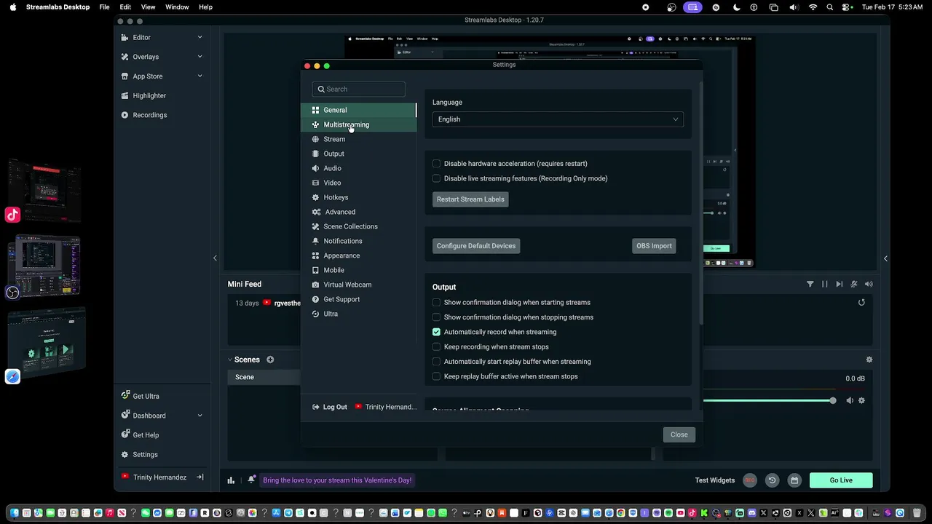Viewport: 932px width, 524px height.
Task: Click the Get Ultra icon
Action: pos(125,396)
